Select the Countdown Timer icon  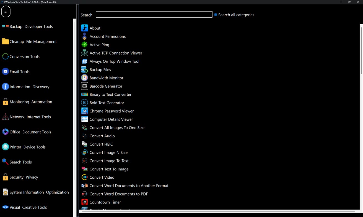(84, 202)
